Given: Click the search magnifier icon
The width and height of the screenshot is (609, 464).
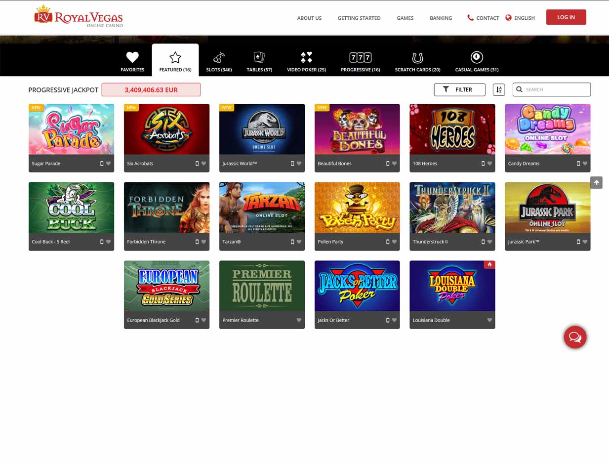Looking at the screenshot, I should pos(520,89).
